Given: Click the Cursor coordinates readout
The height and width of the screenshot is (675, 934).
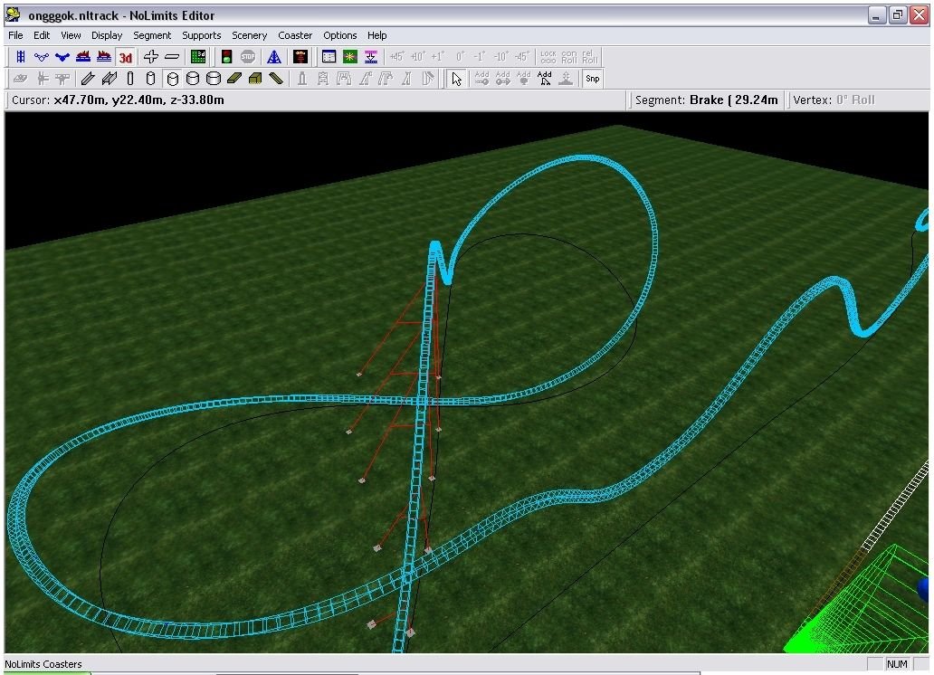Looking at the screenshot, I should [118, 100].
